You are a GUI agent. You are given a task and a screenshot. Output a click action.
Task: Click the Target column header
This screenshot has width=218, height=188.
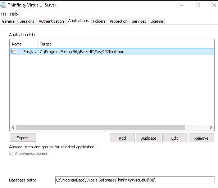[x=126, y=44]
